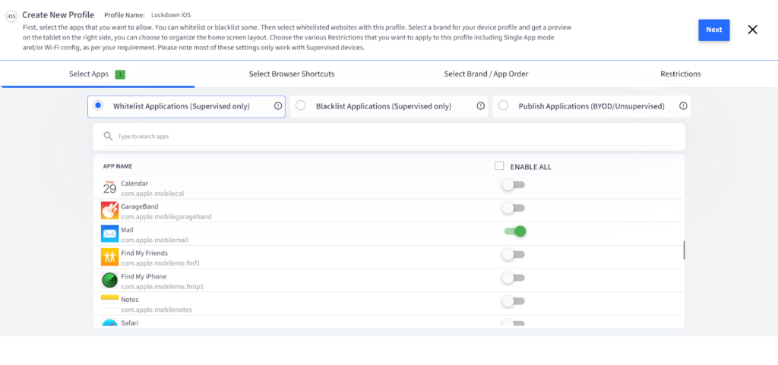Screen dimensions: 778x365
Task: Click the search magnifier icon
Action: tap(108, 136)
